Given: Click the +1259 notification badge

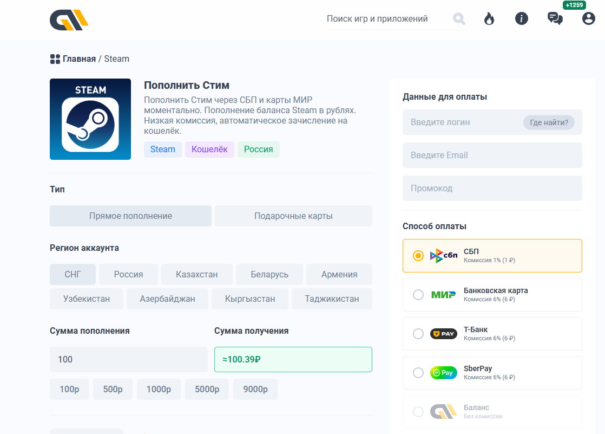Looking at the screenshot, I should [575, 5].
